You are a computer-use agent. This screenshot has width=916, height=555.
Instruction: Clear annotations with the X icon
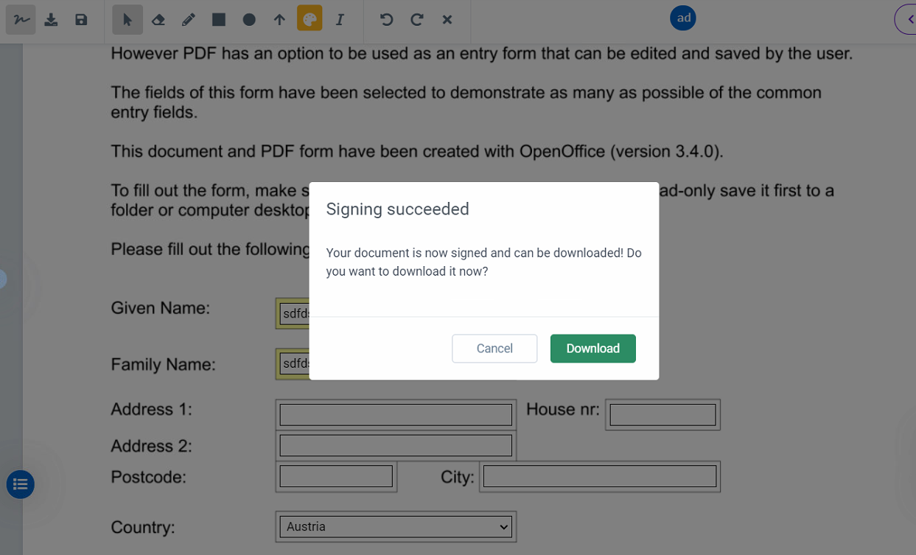pyautogui.click(x=447, y=20)
